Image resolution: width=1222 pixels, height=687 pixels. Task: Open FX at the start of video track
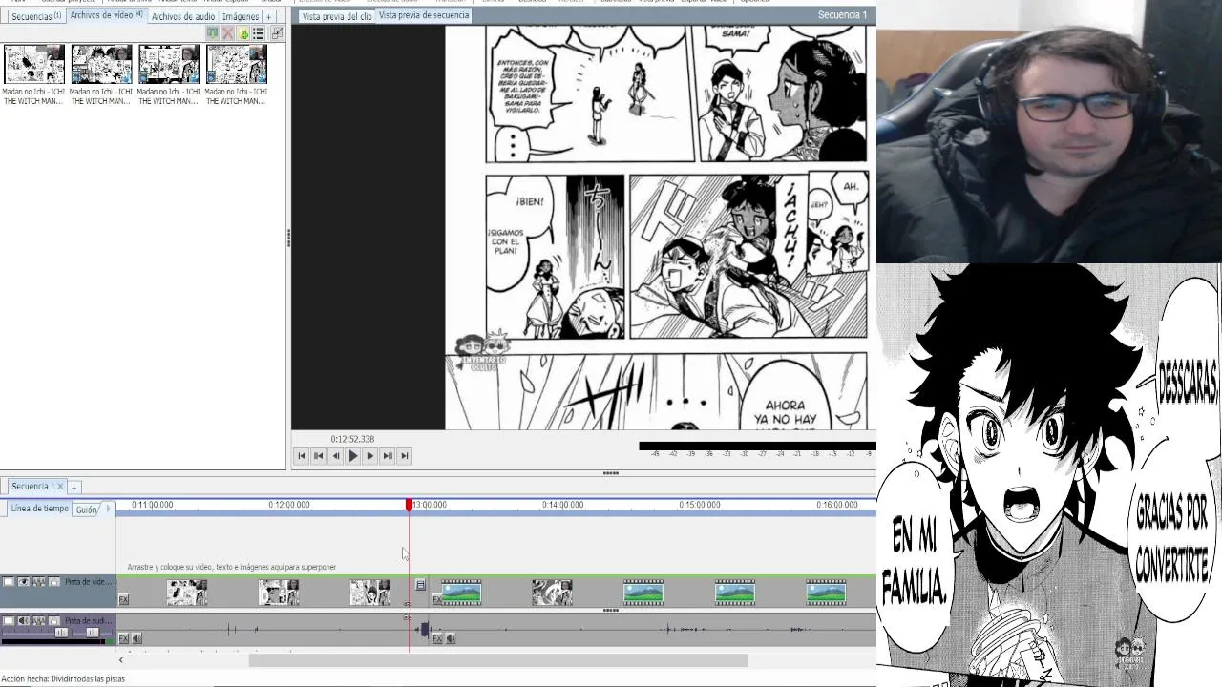(x=123, y=599)
